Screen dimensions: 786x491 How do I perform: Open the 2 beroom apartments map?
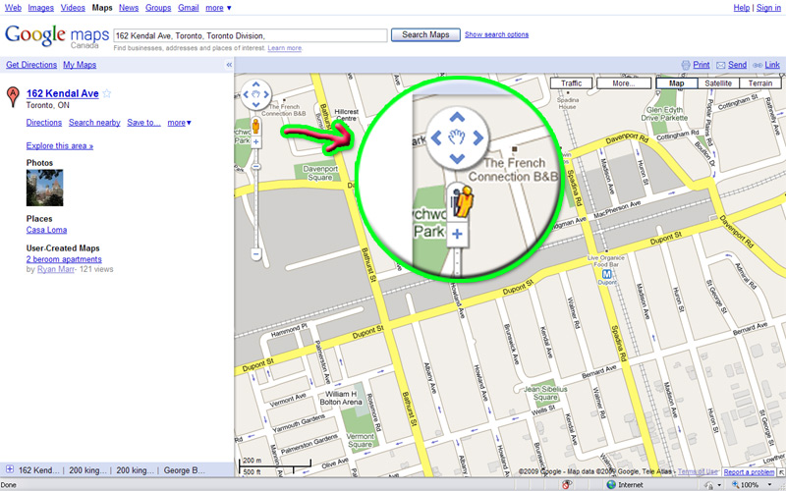[64, 259]
